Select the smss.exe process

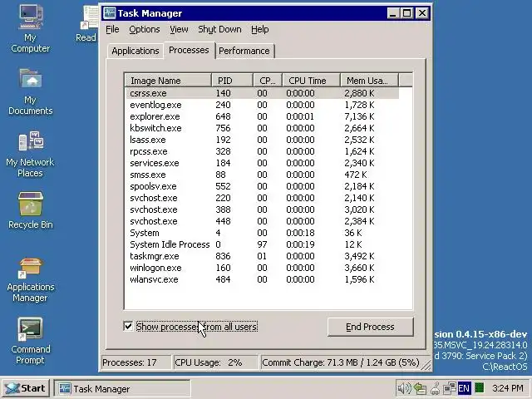click(x=263, y=175)
